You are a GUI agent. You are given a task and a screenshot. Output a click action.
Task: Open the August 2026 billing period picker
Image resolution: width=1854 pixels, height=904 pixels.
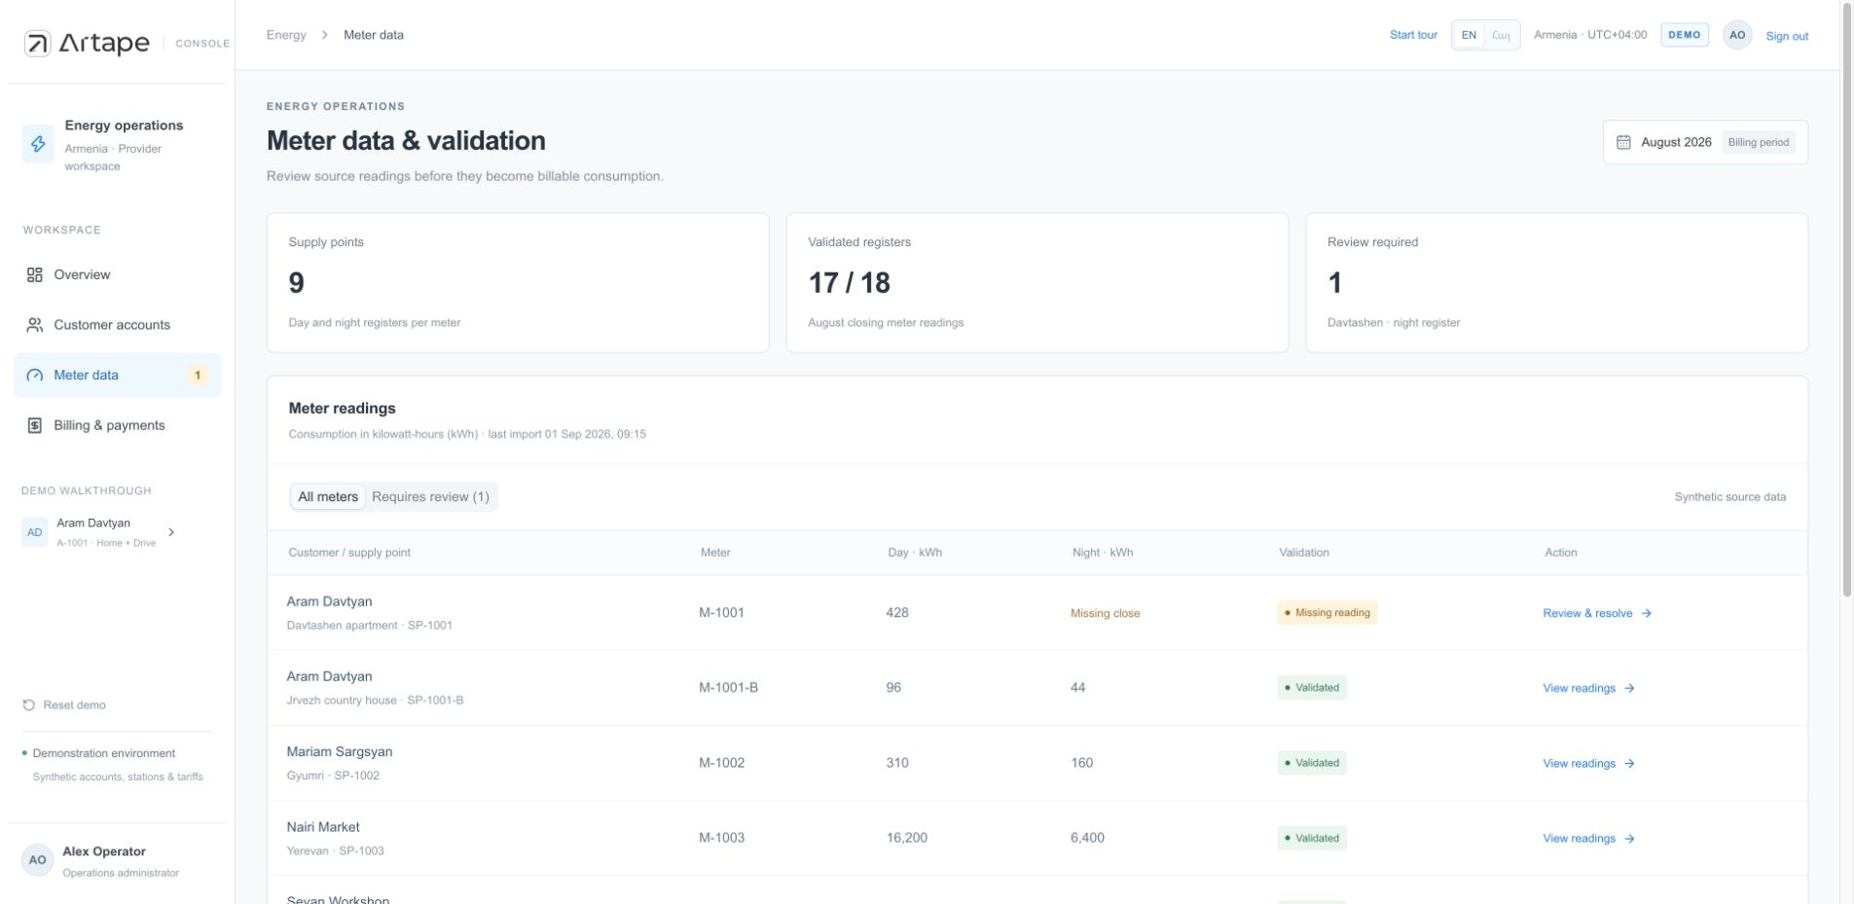(1705, 142)
